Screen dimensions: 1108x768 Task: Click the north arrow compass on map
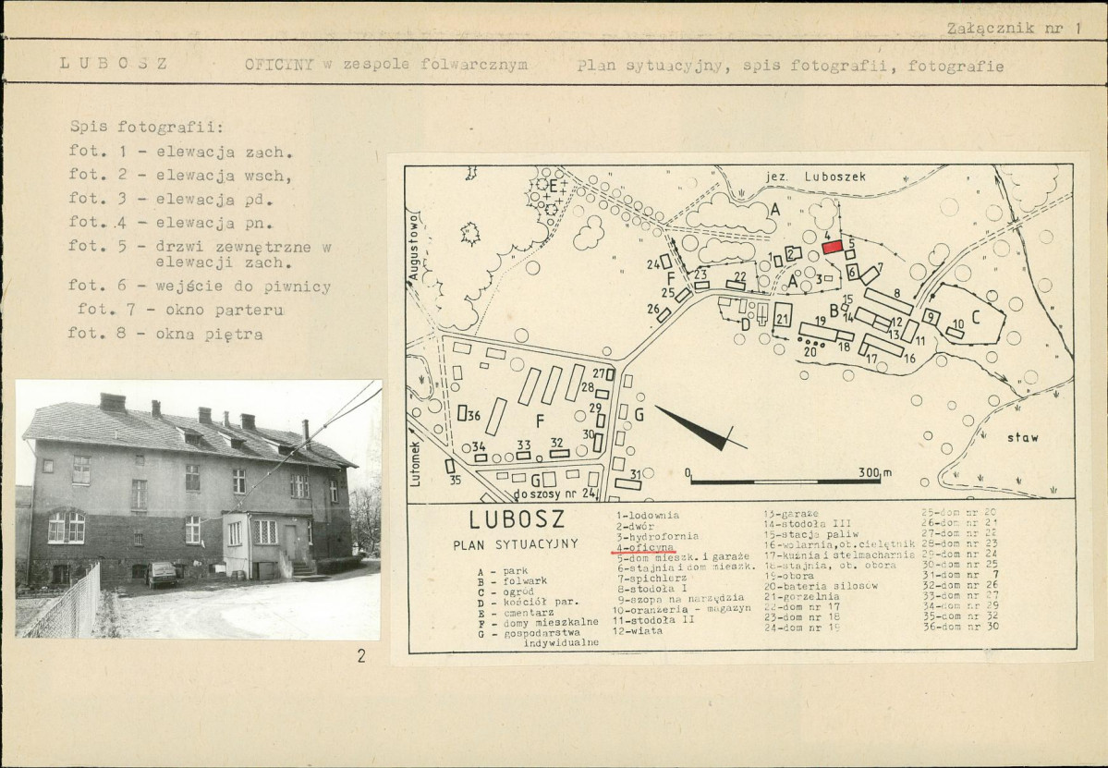tap(701, 428)
